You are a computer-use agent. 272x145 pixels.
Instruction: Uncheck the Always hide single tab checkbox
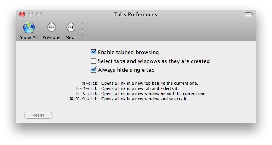point(93,70)
